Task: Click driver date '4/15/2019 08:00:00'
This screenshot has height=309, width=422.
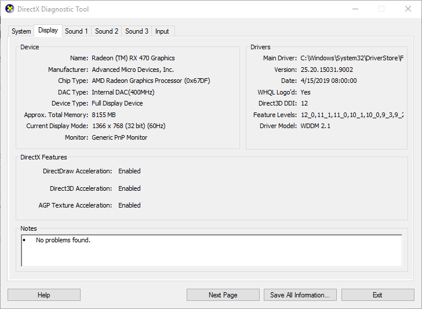Action: tap(329, 81)
